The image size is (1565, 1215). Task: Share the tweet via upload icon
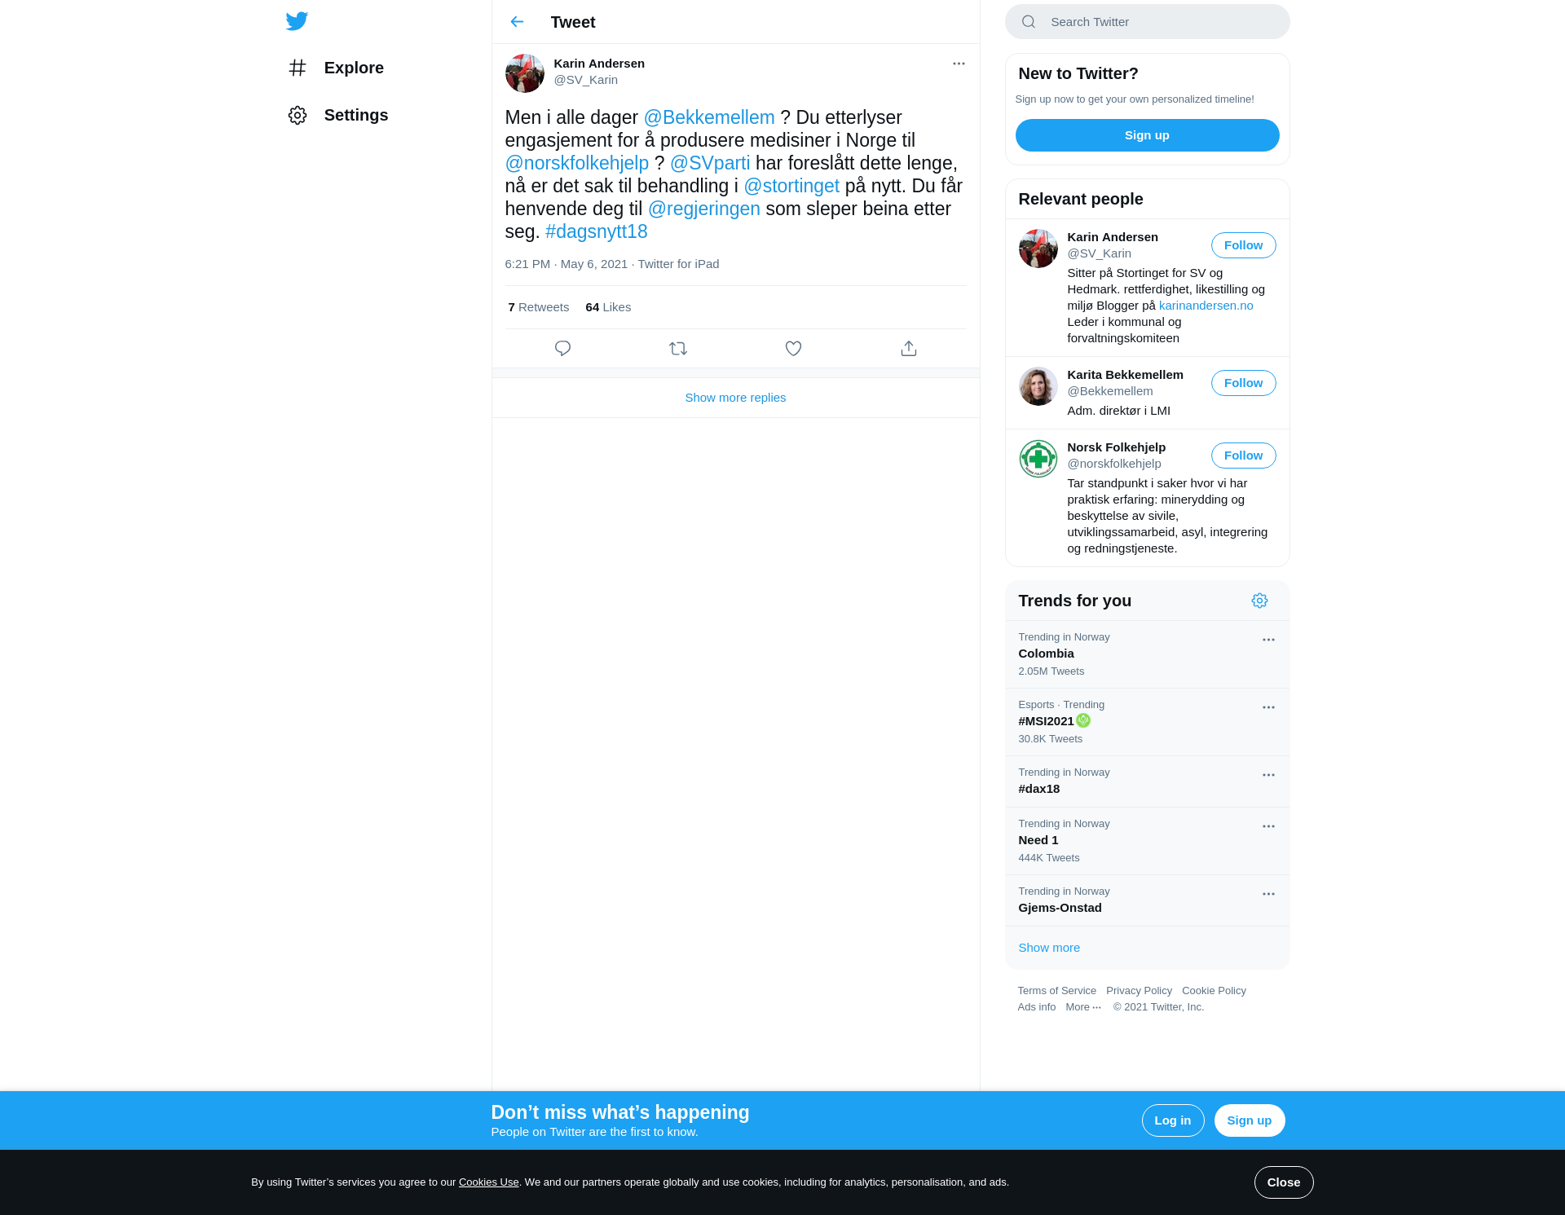click(x=909, y=349)
